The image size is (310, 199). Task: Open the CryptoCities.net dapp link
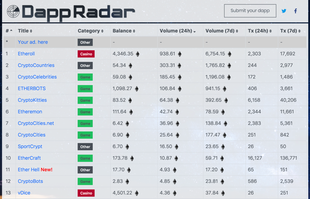point(36,123)
